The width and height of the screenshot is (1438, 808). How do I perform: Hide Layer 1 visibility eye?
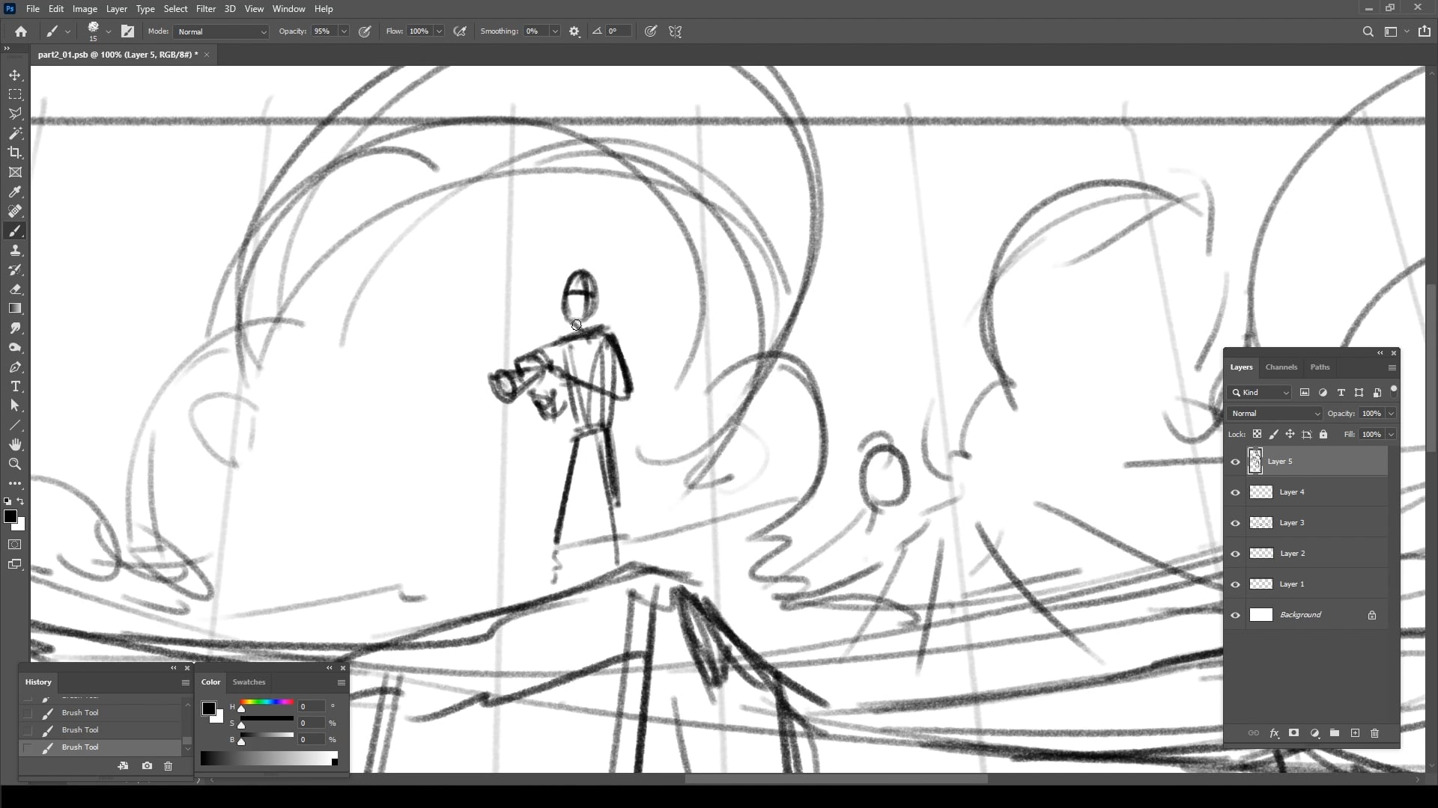[x=1236, y=585]
